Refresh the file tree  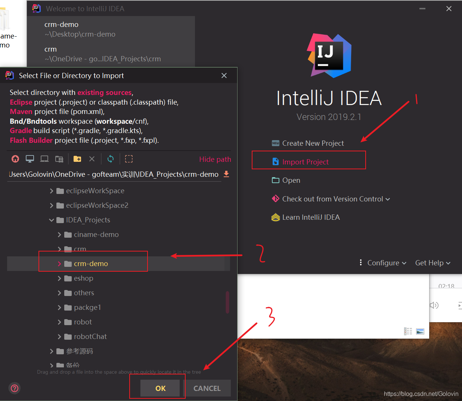pyautogui.click(x=111, y=159)
